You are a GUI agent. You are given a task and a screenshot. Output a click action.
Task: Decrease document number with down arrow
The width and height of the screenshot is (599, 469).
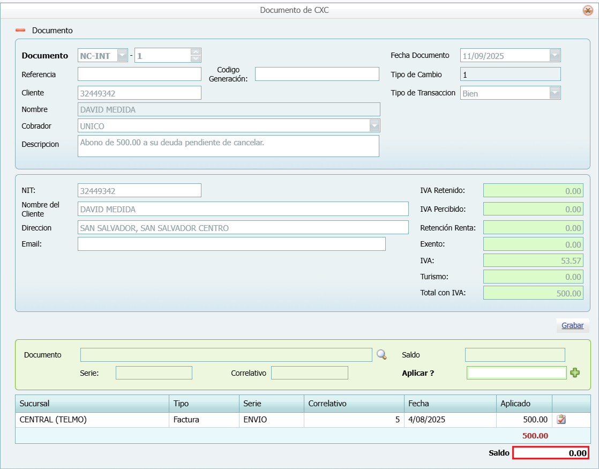(x=196, y=58)
